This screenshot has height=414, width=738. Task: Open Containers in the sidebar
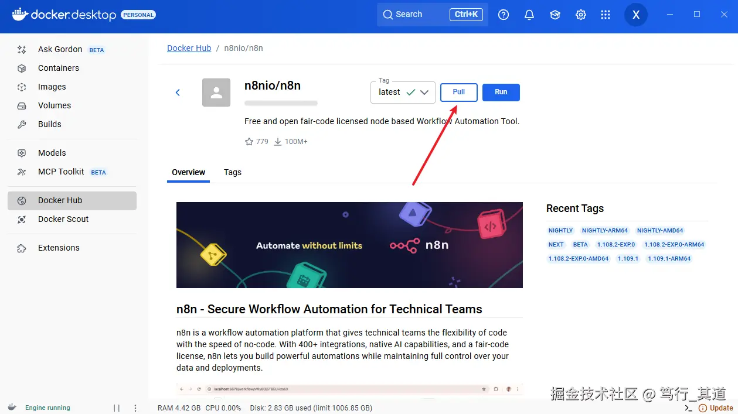click(72, 68)
